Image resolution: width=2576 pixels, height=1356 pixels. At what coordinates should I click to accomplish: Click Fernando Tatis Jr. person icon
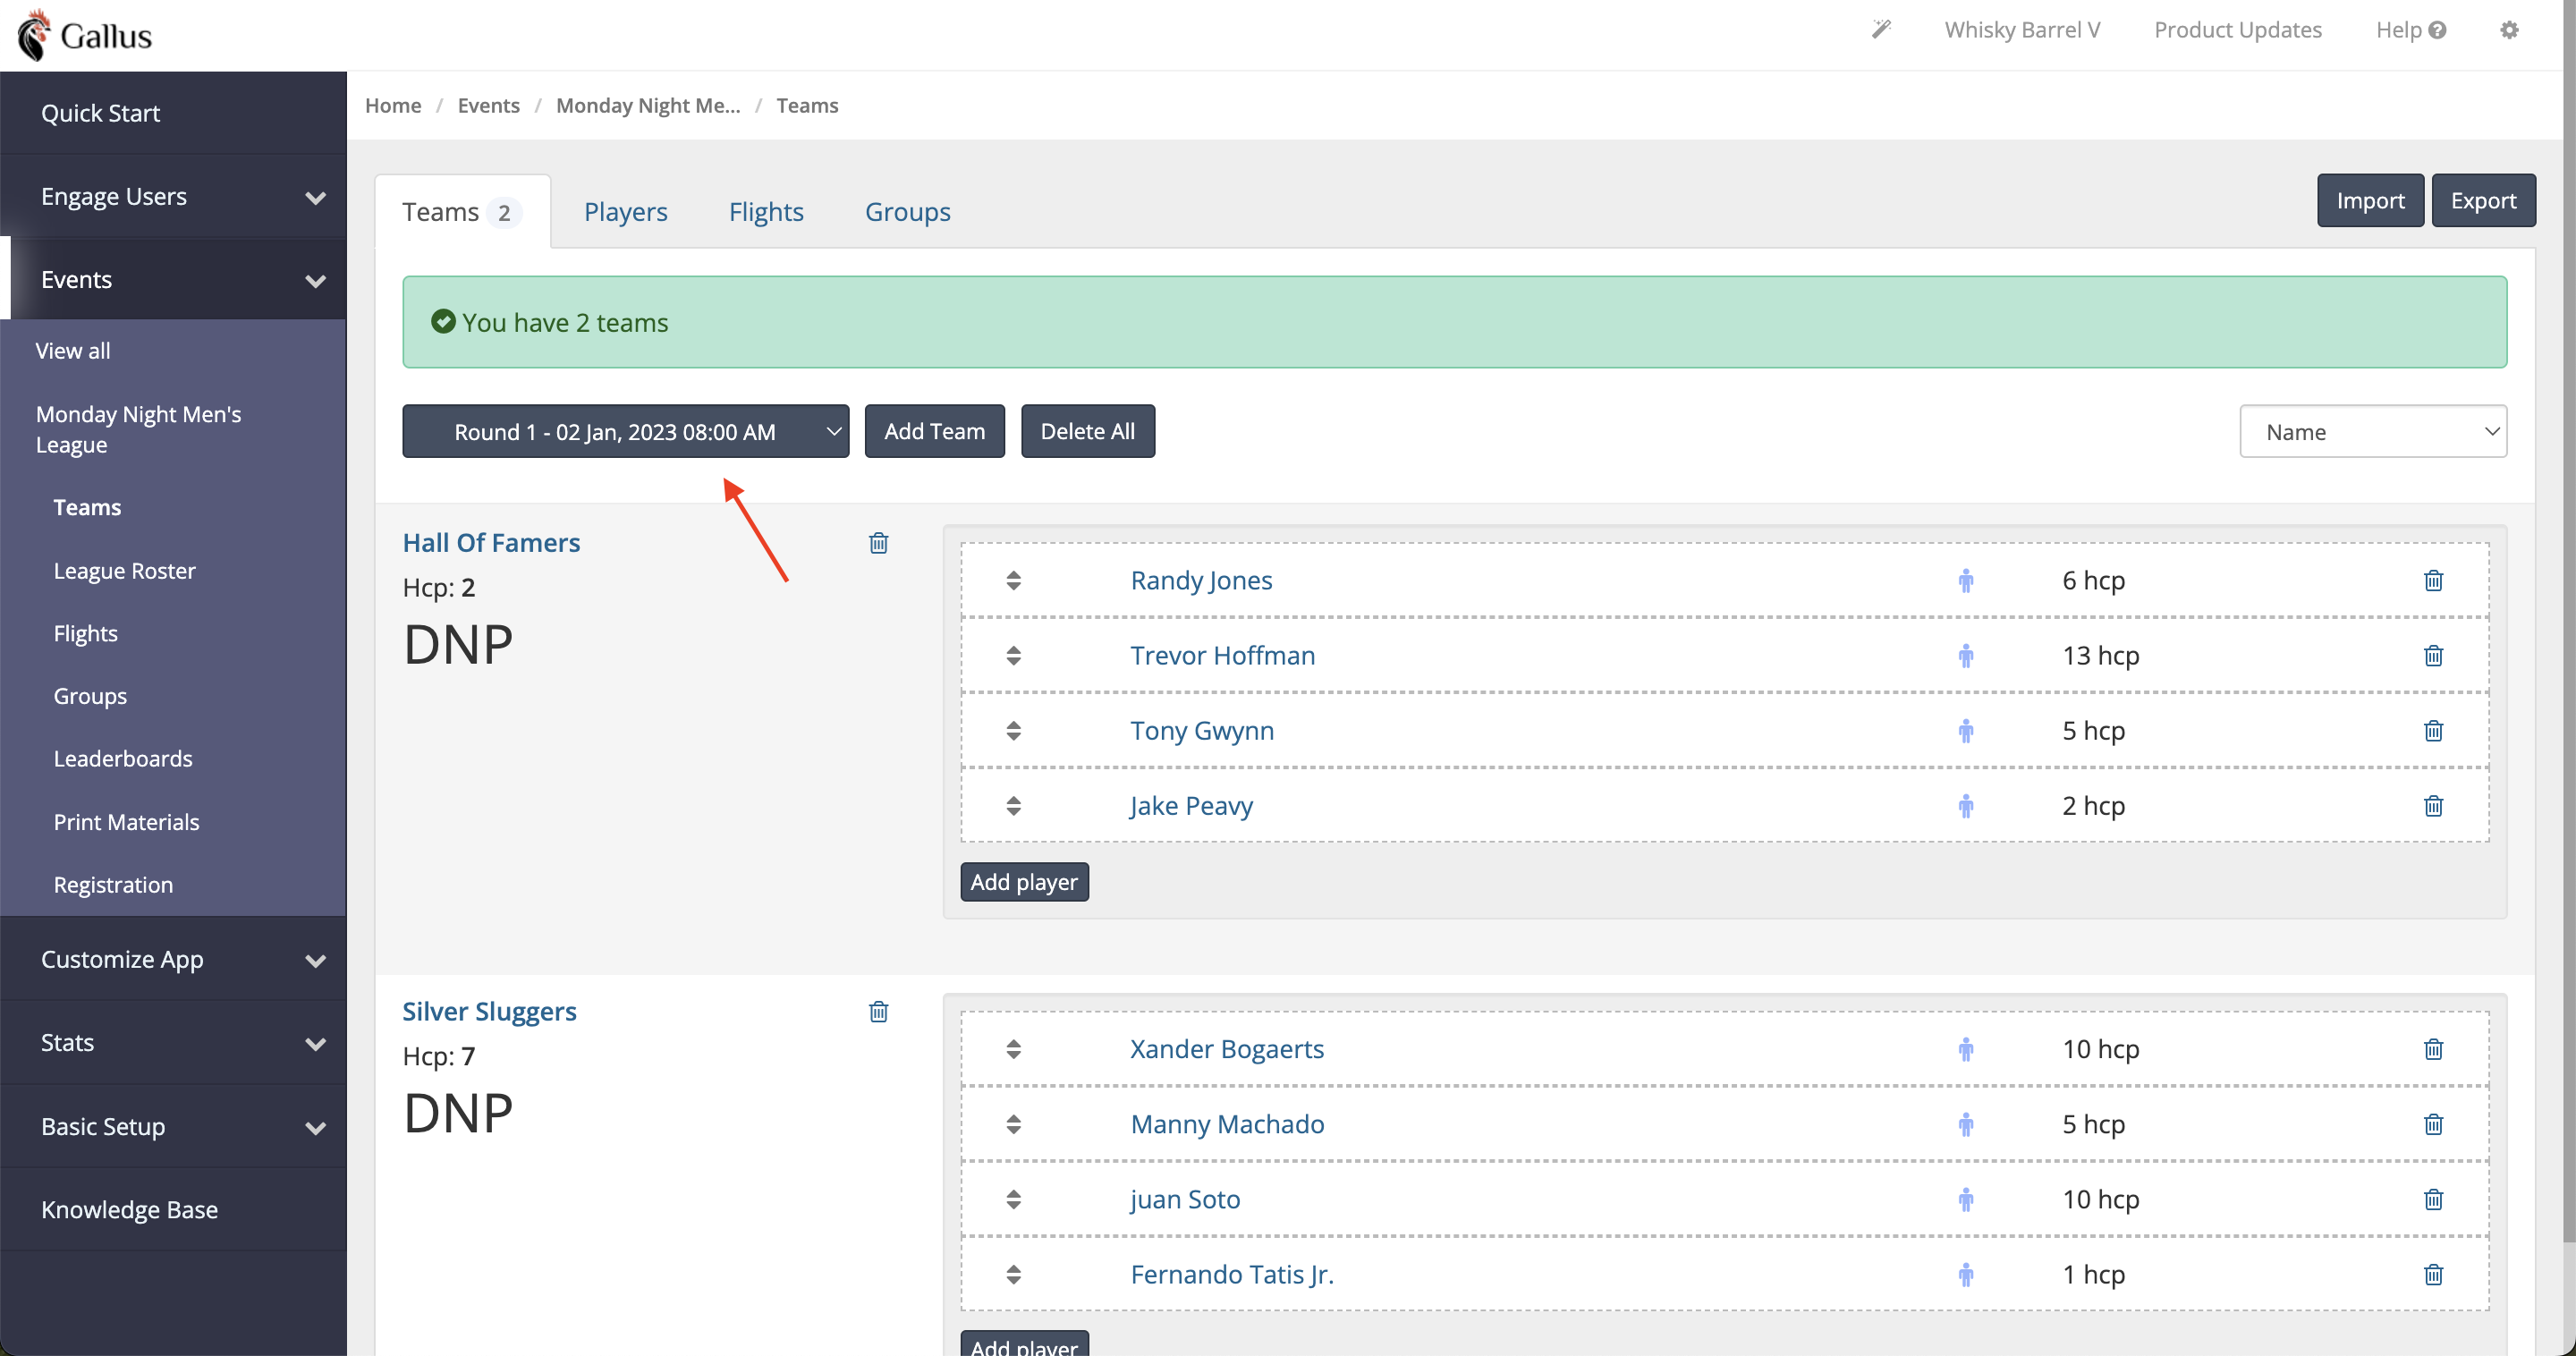pos(1965,1274)
